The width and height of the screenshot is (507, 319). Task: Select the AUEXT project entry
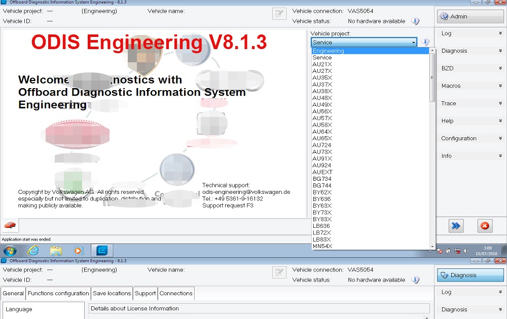(370, 172)
